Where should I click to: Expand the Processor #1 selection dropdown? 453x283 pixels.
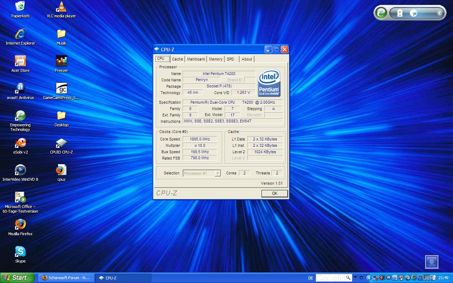[218, 173]
